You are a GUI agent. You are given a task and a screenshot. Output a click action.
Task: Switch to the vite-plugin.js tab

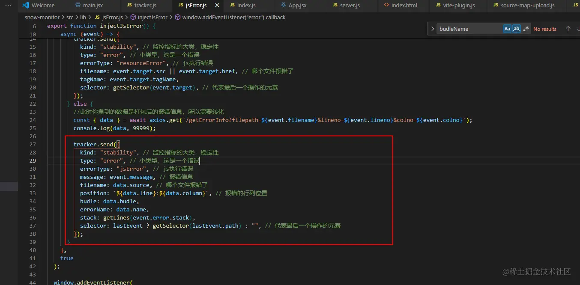[456, 6]
